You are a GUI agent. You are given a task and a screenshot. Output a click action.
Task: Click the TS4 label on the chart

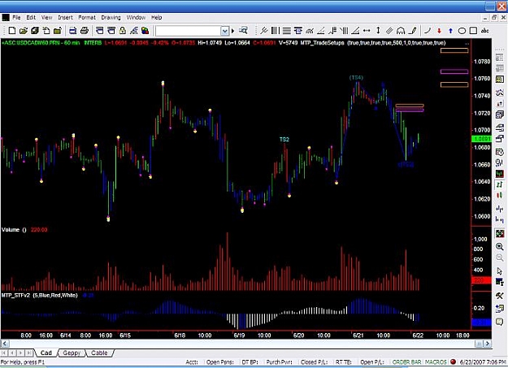click(356, 78)
